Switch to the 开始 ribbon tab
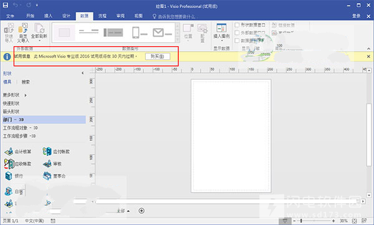 30,16
